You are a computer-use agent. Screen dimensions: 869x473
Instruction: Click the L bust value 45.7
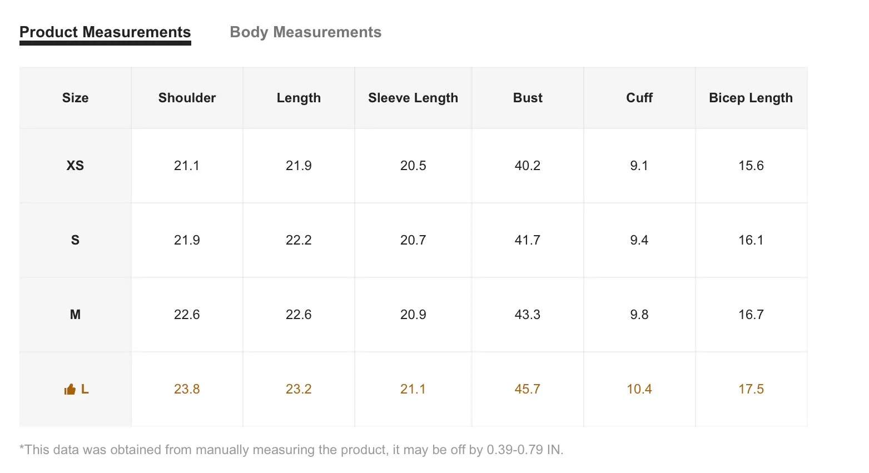click(528, 389)
